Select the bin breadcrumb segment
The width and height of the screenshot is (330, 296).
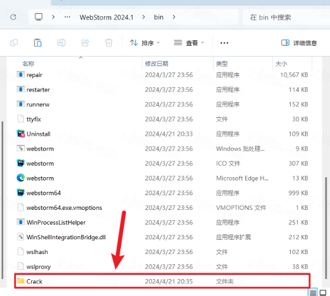158,17
